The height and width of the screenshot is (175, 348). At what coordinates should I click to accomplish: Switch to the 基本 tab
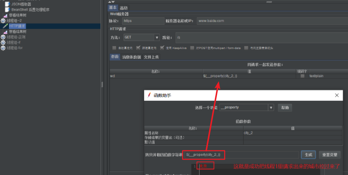click(113, 8)
